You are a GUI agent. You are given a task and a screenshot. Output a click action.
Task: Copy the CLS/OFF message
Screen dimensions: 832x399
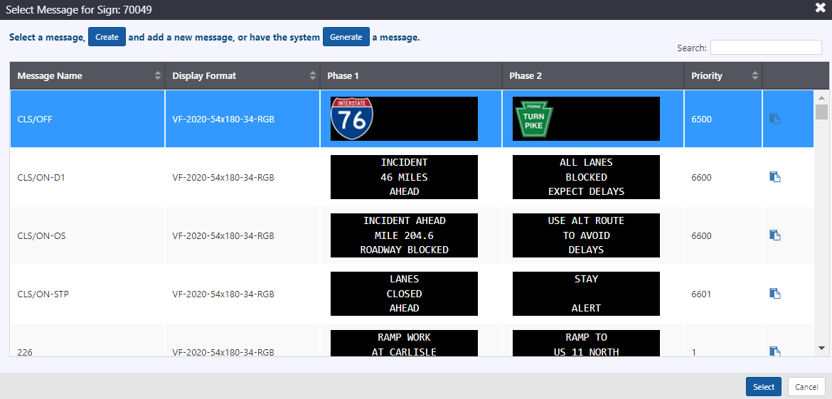tap(774, 119)
